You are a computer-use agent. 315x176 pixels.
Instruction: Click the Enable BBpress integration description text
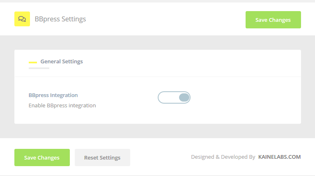click(x=62, y=105)
